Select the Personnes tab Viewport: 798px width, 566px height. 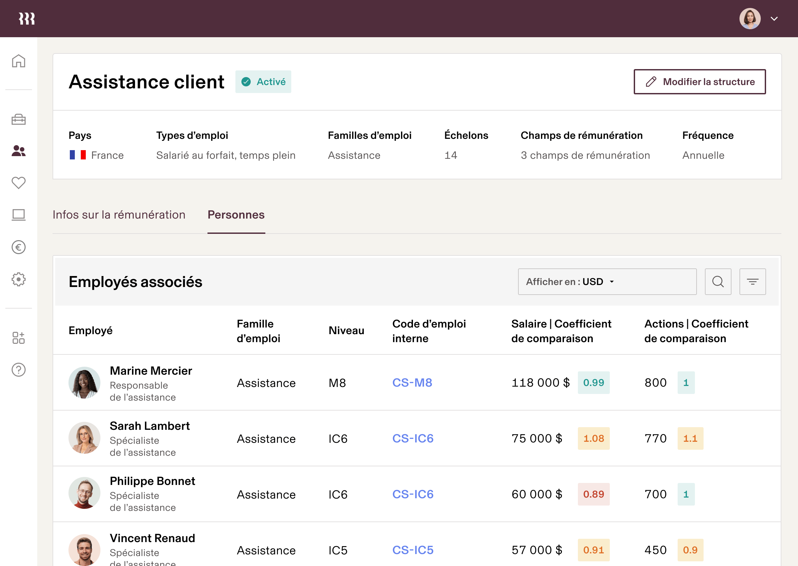[236, 215]
